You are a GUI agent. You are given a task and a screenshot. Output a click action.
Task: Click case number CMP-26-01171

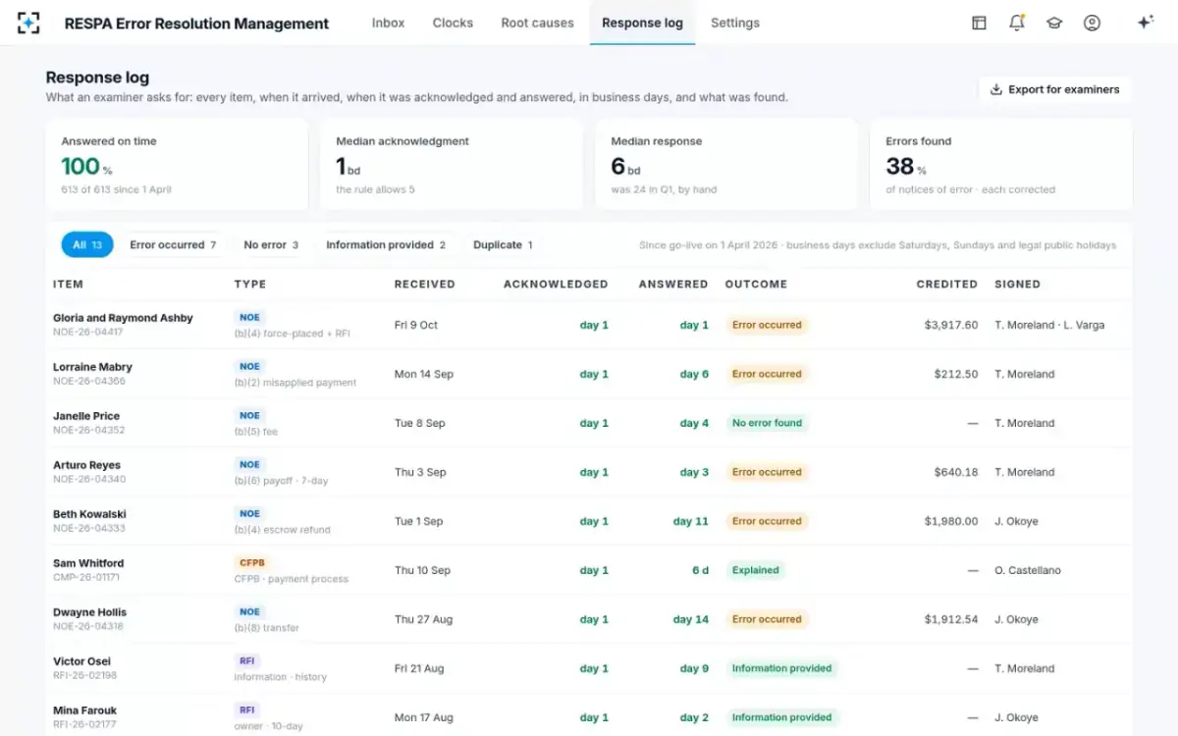coord(88,578)
